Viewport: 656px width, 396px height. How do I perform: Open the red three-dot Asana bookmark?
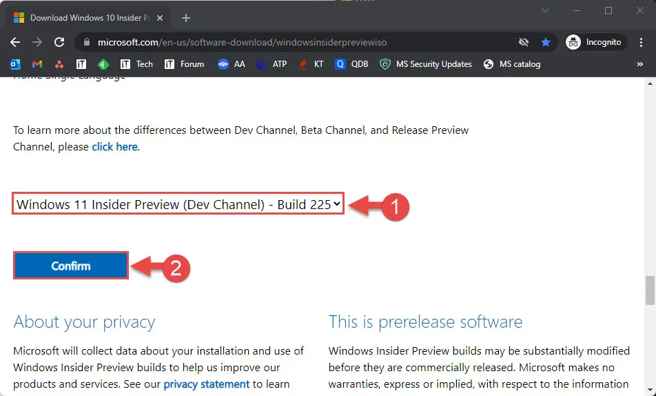59,64
